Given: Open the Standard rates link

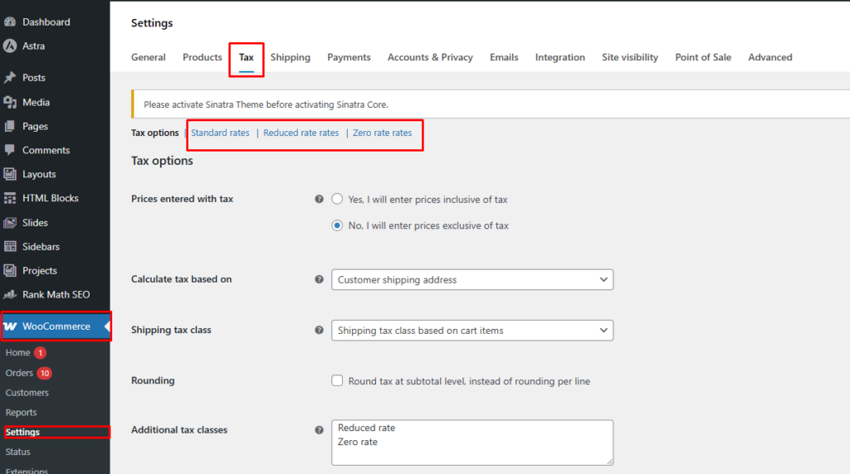Looking at the screenshot, I should (x=220, y=133).
